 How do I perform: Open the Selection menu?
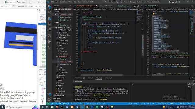coord(63,2)
